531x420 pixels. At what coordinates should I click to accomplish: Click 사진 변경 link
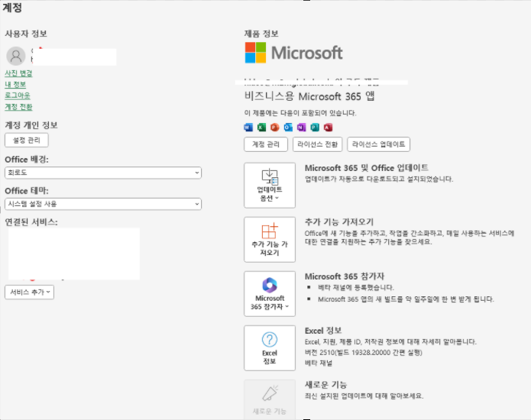pos(18,73)
